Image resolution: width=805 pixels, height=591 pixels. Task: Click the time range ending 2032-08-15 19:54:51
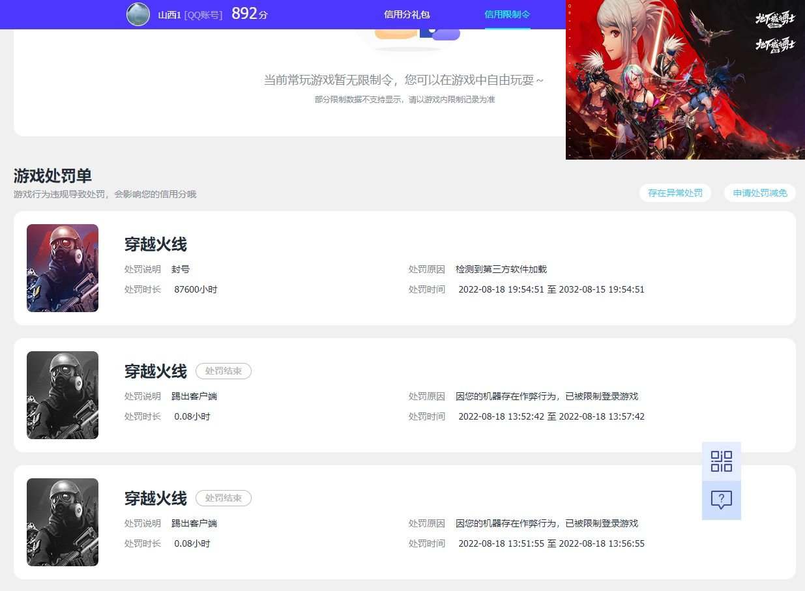(551, 289)
